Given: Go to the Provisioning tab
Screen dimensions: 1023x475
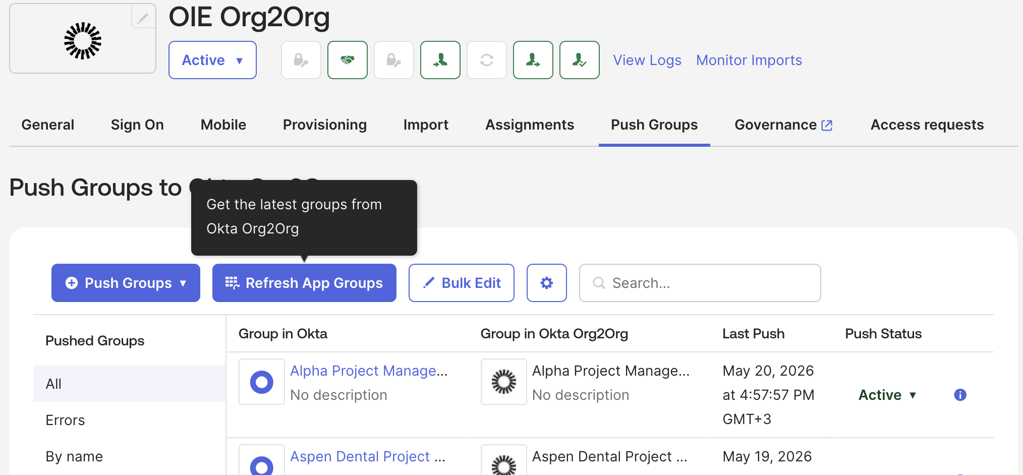Looking at the screenshot, I should tap(325, 125).
